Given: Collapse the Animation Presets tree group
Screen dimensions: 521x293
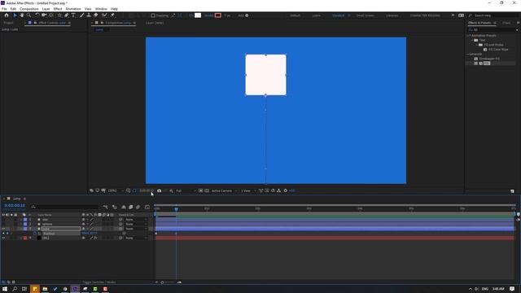Looking at the screenshot, I should pyautogui.click(x=468, y=36).
